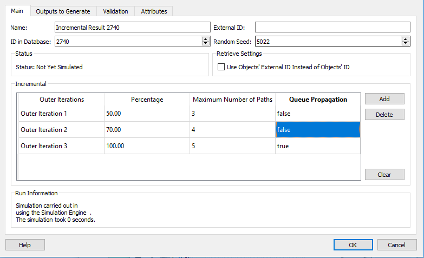
Task: Select Queue Propagation cell for Outer Iteration 1
Action: click(x=318, y=114)
